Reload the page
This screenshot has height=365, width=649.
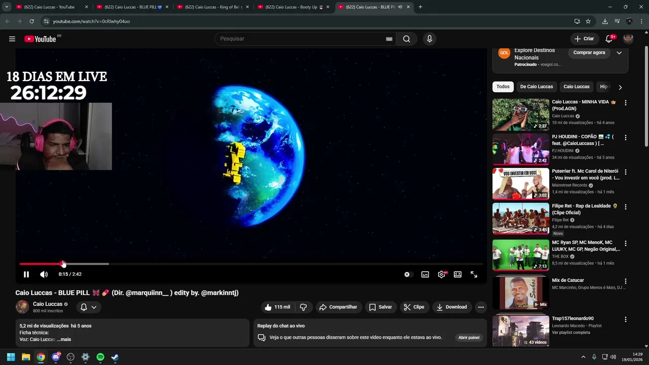click(31, 21)
